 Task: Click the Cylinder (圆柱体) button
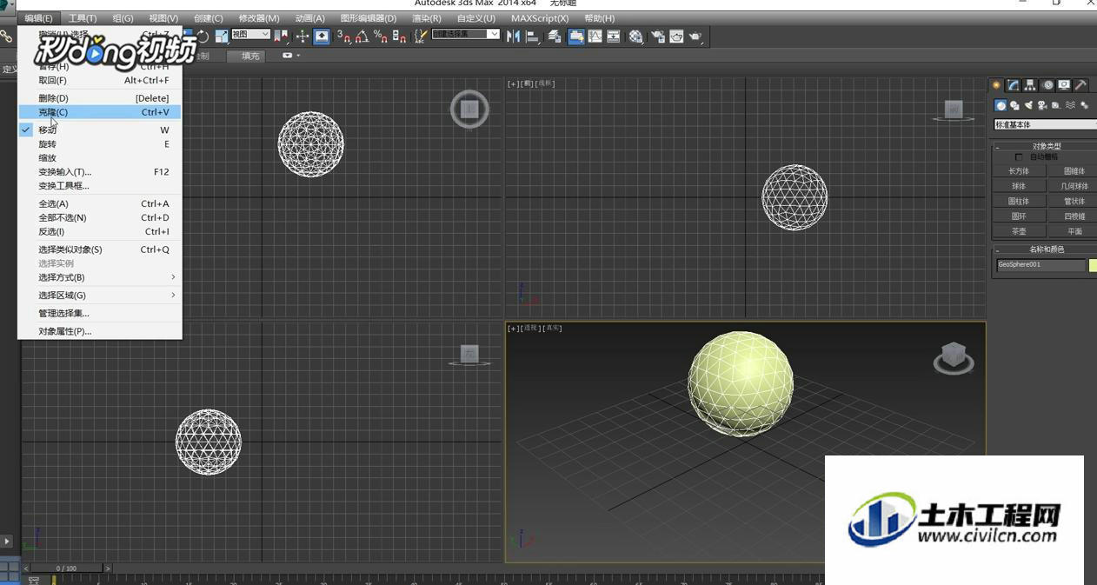1019,201
